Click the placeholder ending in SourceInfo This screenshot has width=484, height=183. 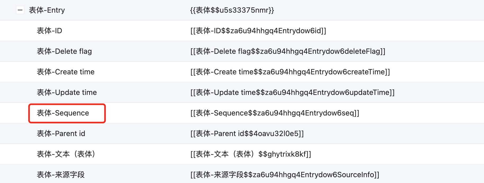(285, 175)
